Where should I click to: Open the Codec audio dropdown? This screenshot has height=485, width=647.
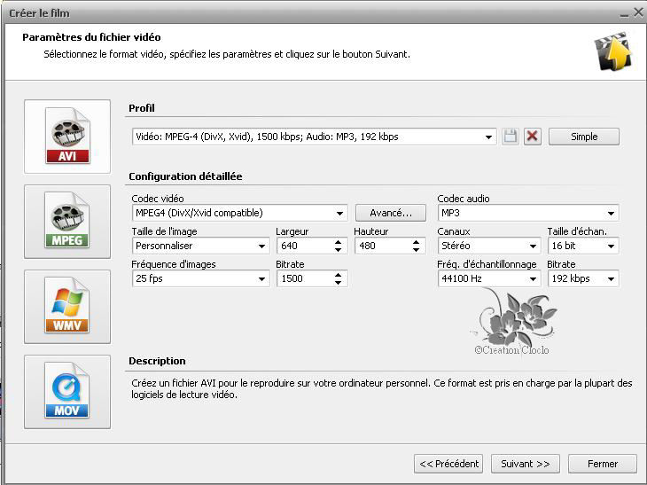tap(612, 214)
